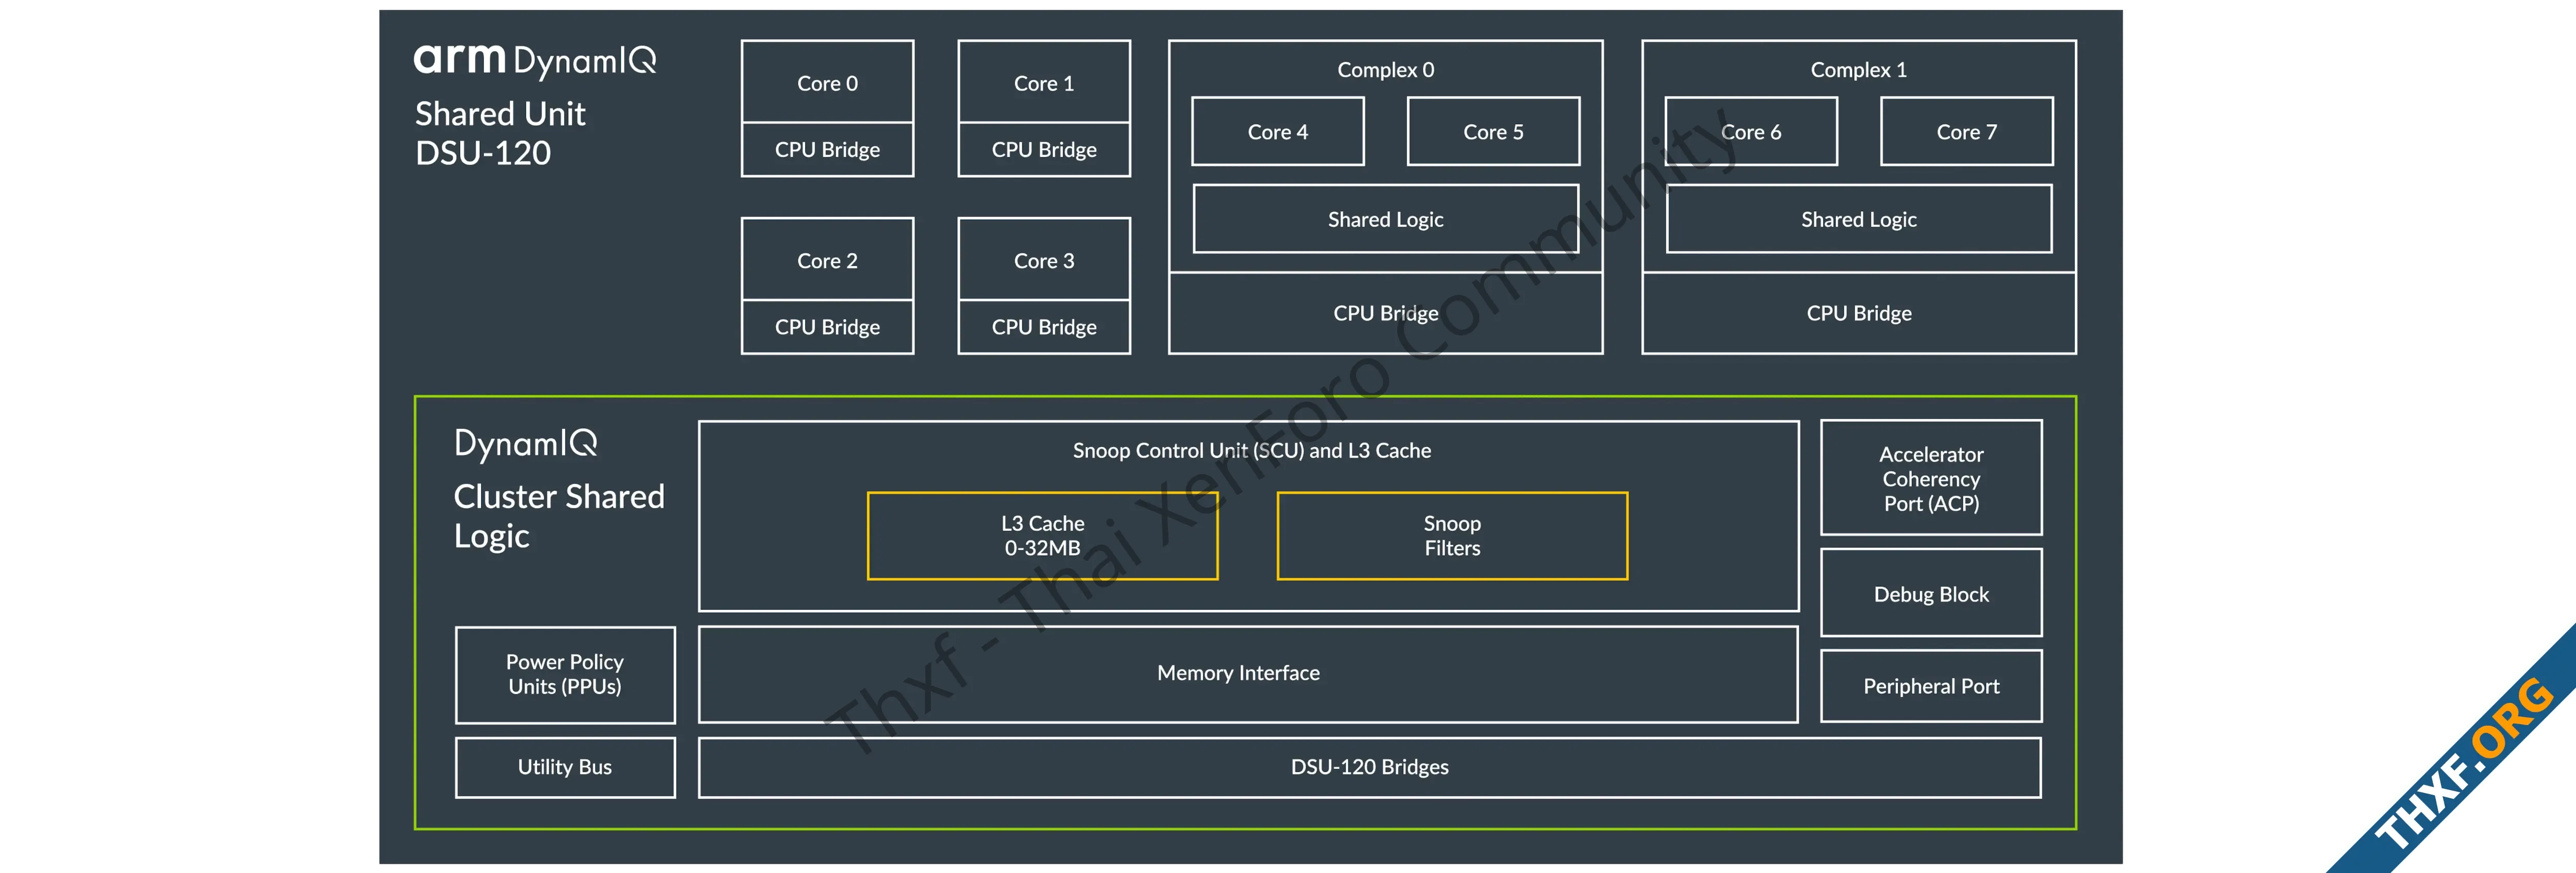Click the CPU Bridge attached to Core 0
The image size is (2576, 873).
[x=827, y=150]
